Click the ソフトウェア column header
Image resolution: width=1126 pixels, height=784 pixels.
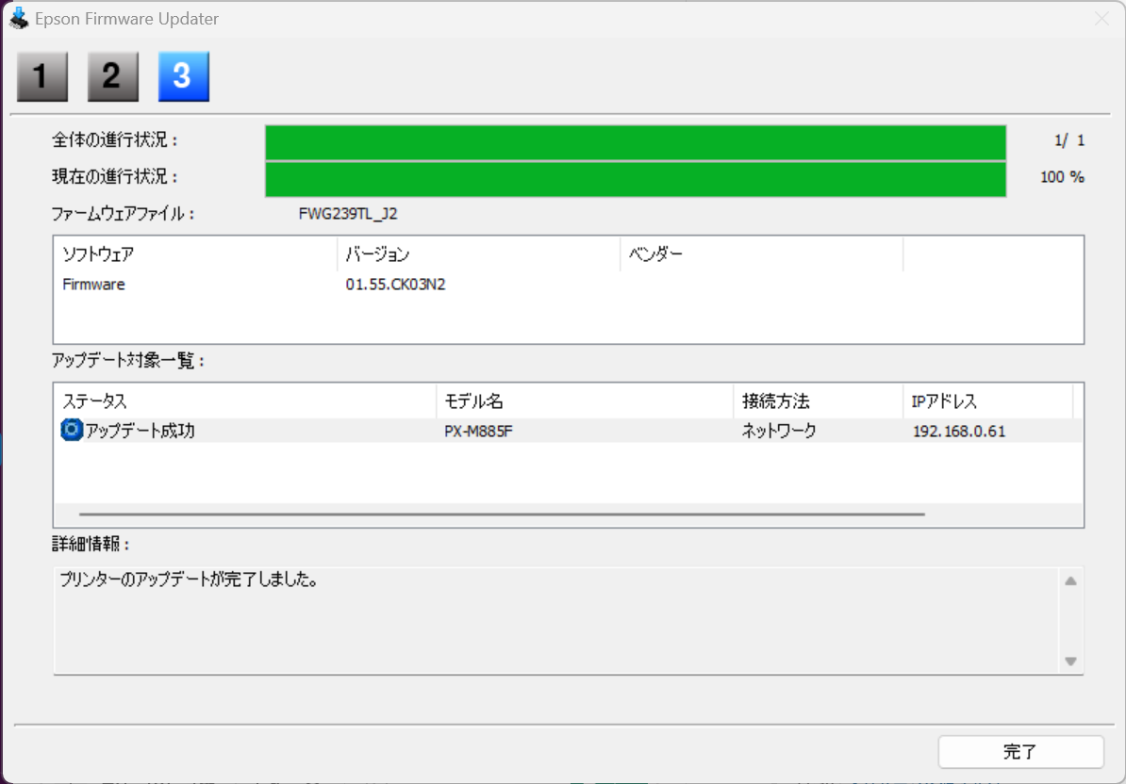(x=195, y=253)
